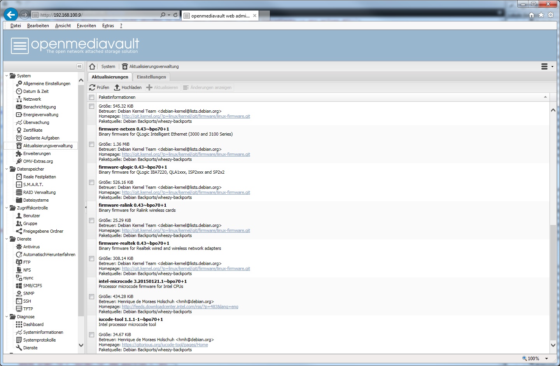
Task: Open Überwachung chart icon
Action: tap(19, 122)
